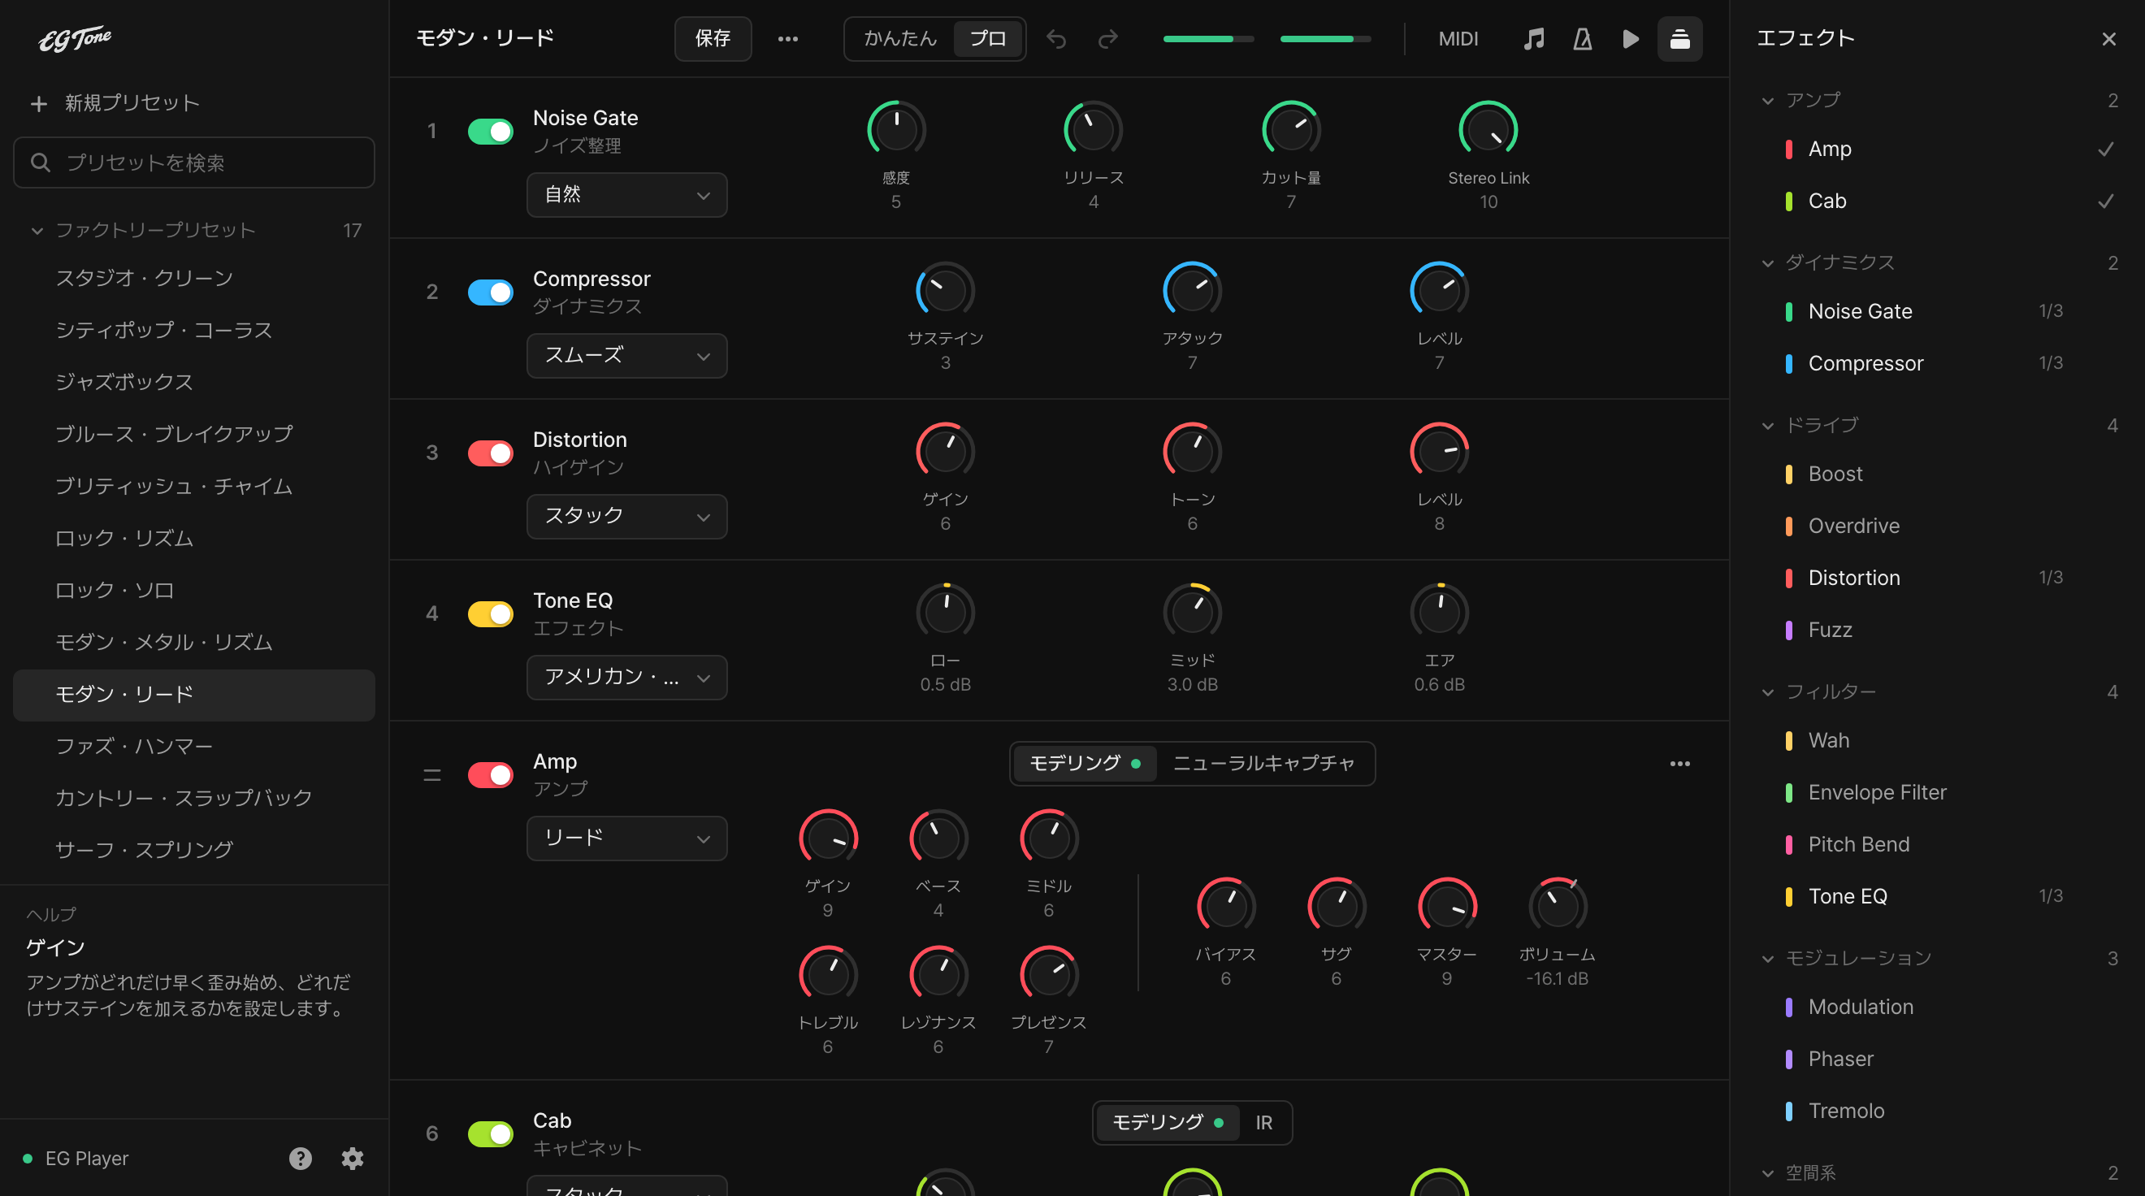Open preset more options ellipsis
The width and height of the screenshot is (2145, 1196).
click(788, 38)
